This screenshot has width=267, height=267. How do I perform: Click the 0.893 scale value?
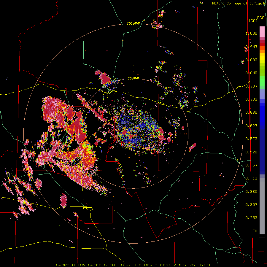coord(251,60)
